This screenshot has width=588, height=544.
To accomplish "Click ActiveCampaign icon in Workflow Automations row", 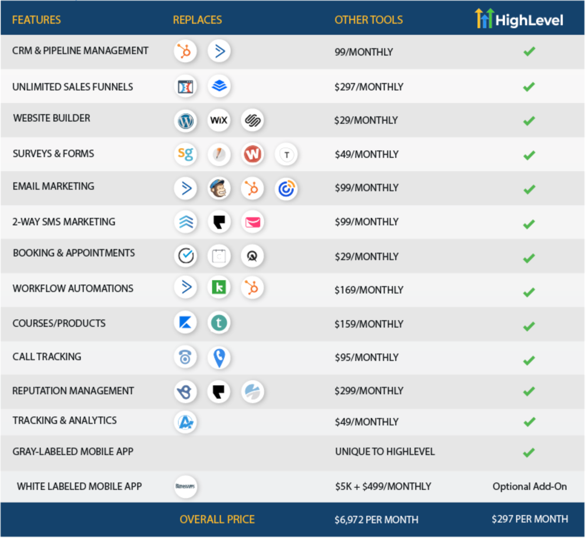I will point(185,287).
